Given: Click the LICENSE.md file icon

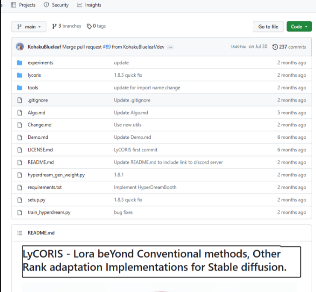Looking at the screenshot, I should (x=20, y=150).
